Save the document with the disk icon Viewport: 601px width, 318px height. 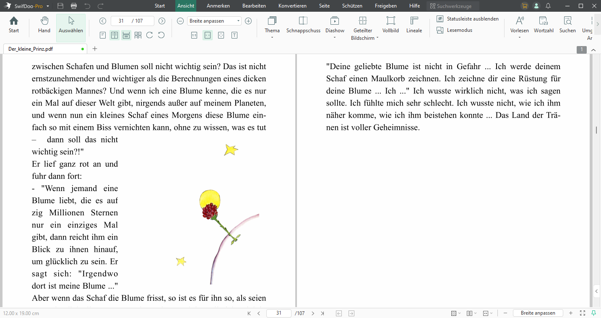click(60, 6)
